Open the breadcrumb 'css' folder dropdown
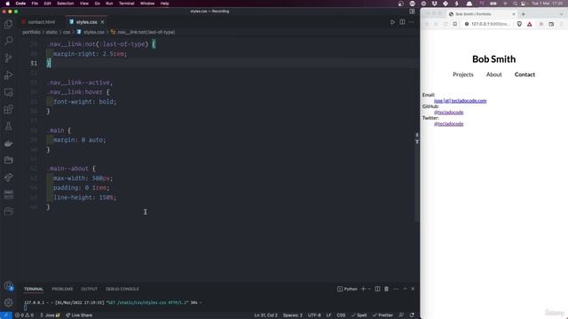This screenshot has height=319, width=568. pos(67,32)
